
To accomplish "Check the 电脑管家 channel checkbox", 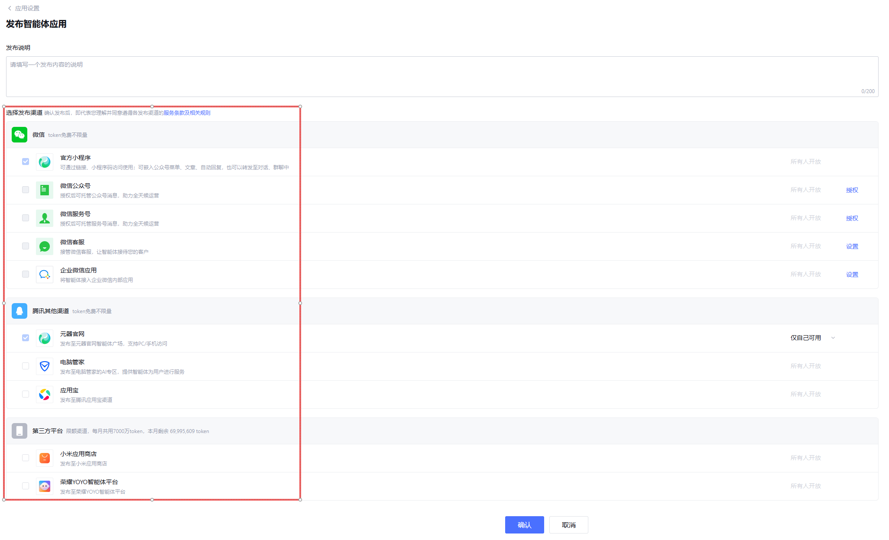I will point(26,366).
